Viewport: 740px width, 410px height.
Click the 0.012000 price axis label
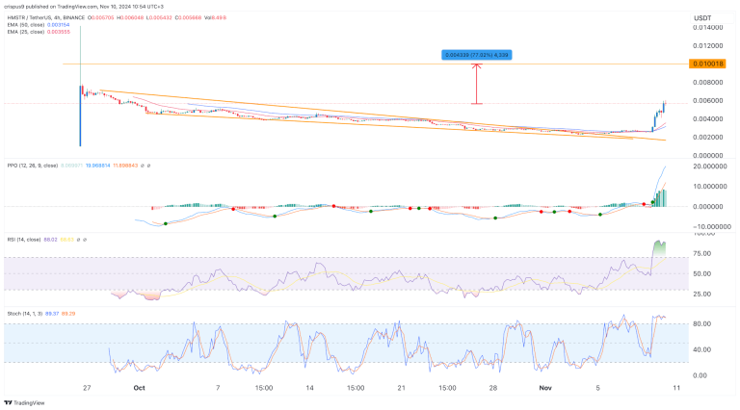coord(708,45)
